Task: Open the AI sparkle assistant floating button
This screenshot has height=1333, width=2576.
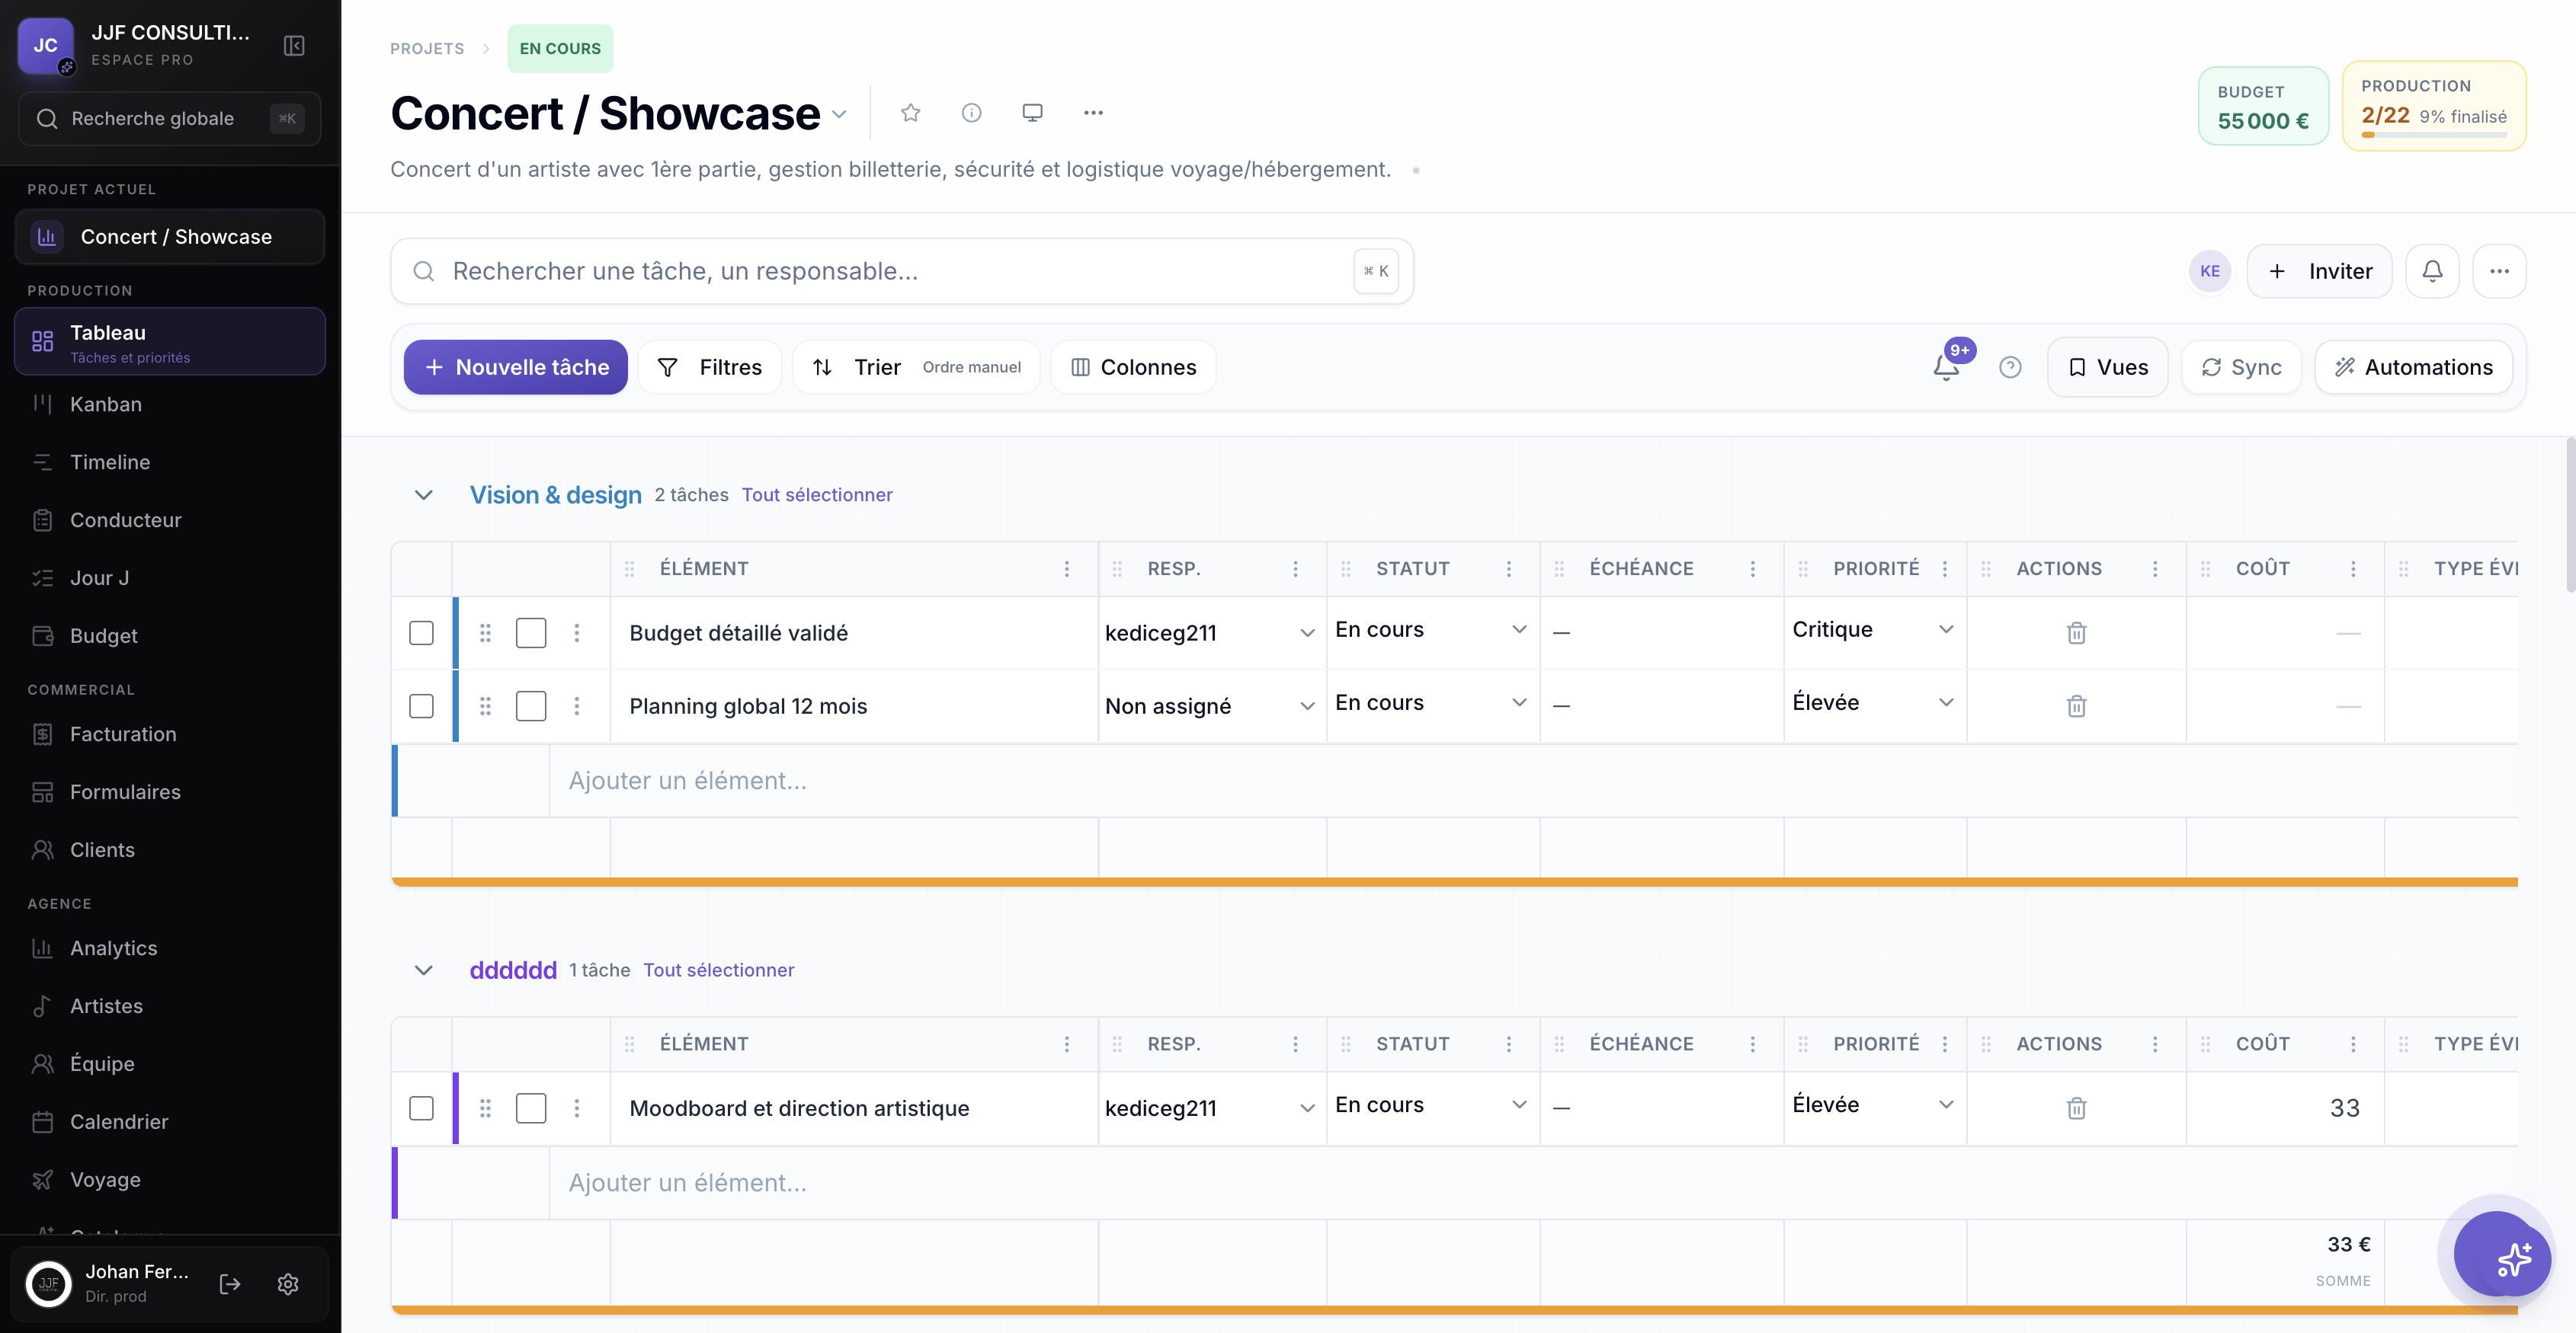Action: (2502, 1255)
